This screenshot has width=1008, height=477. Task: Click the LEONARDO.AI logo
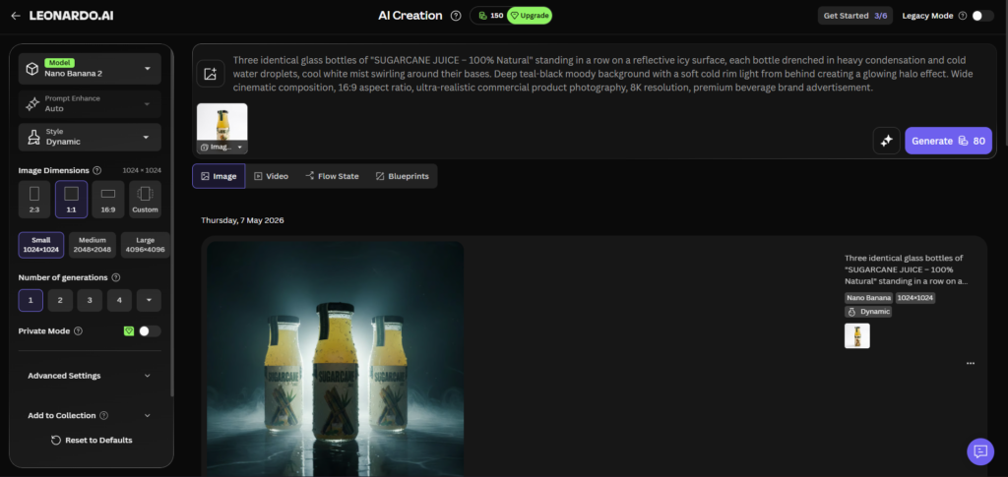[71, 16]
